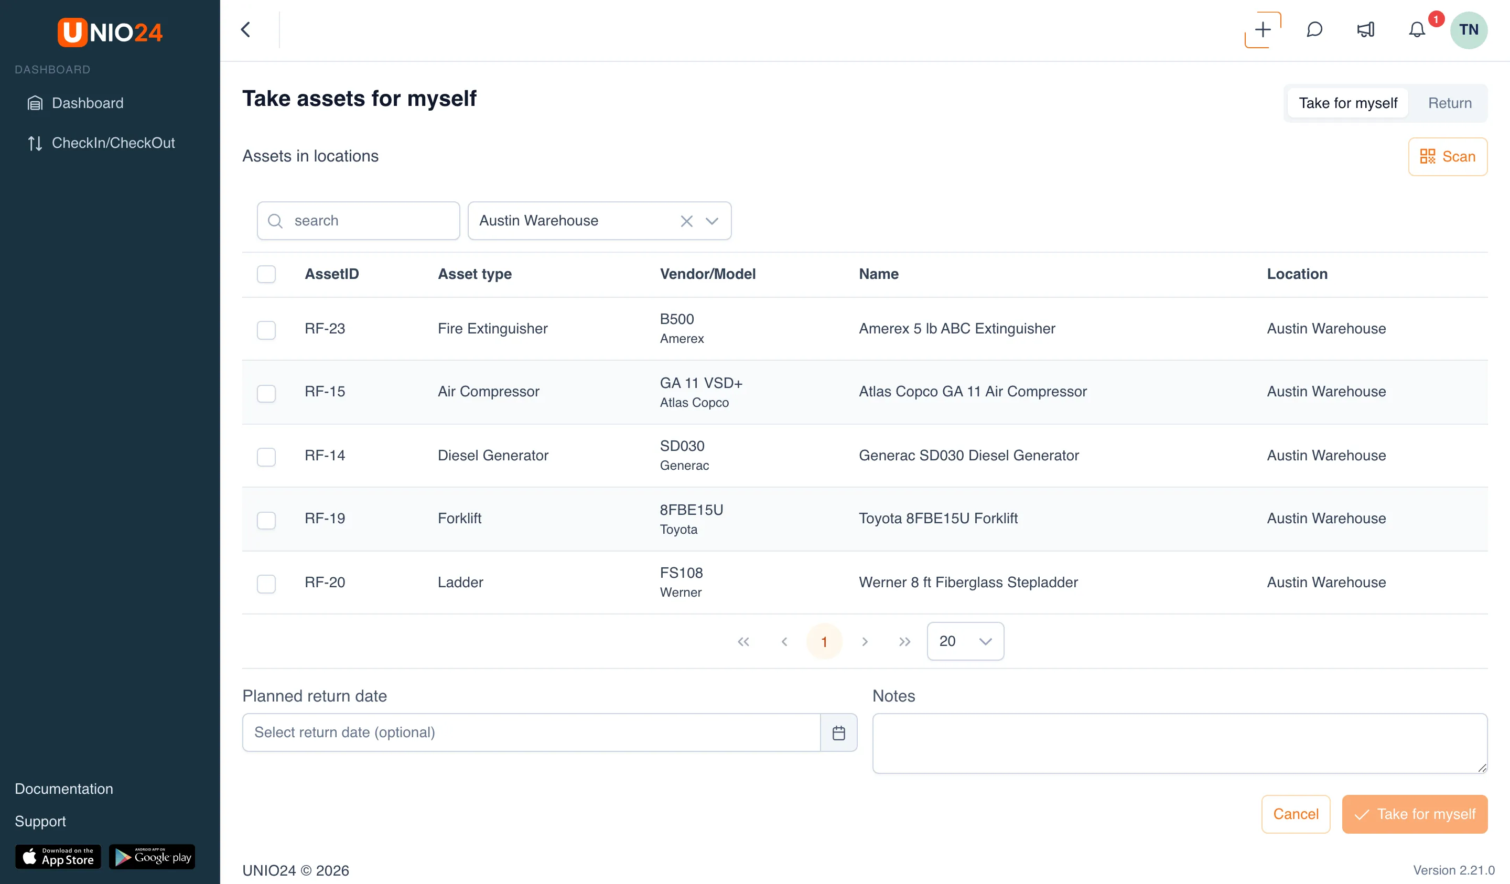
Task: Go to previous page arrow
Action: [x=784, y=642]
